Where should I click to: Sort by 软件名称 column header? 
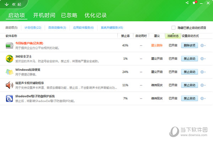(11, 36)
